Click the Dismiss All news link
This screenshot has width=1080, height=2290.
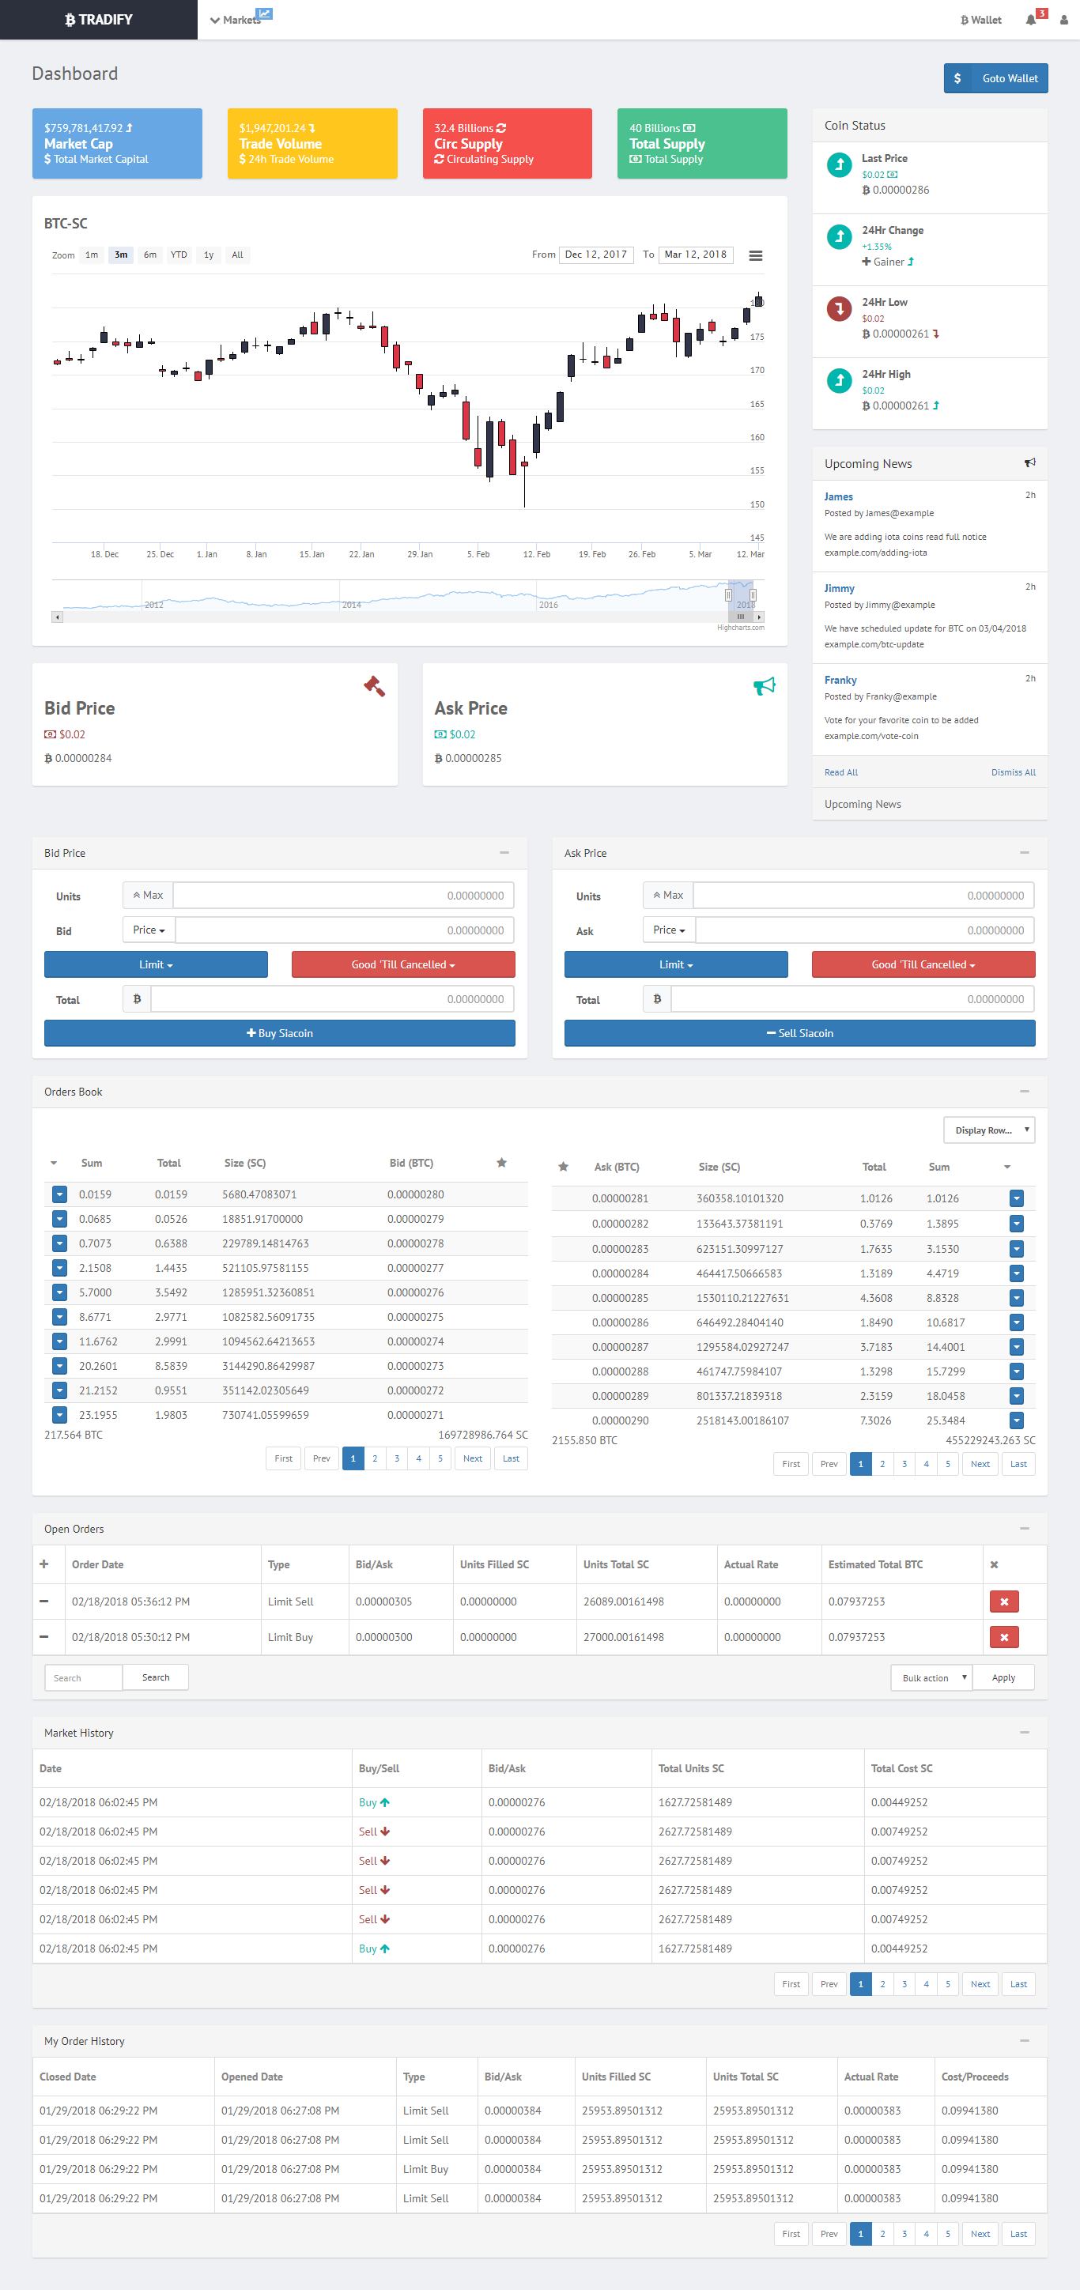coord(1014,772)
